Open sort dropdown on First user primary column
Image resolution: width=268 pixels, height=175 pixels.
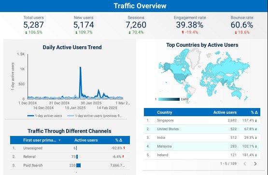(60, 140)
